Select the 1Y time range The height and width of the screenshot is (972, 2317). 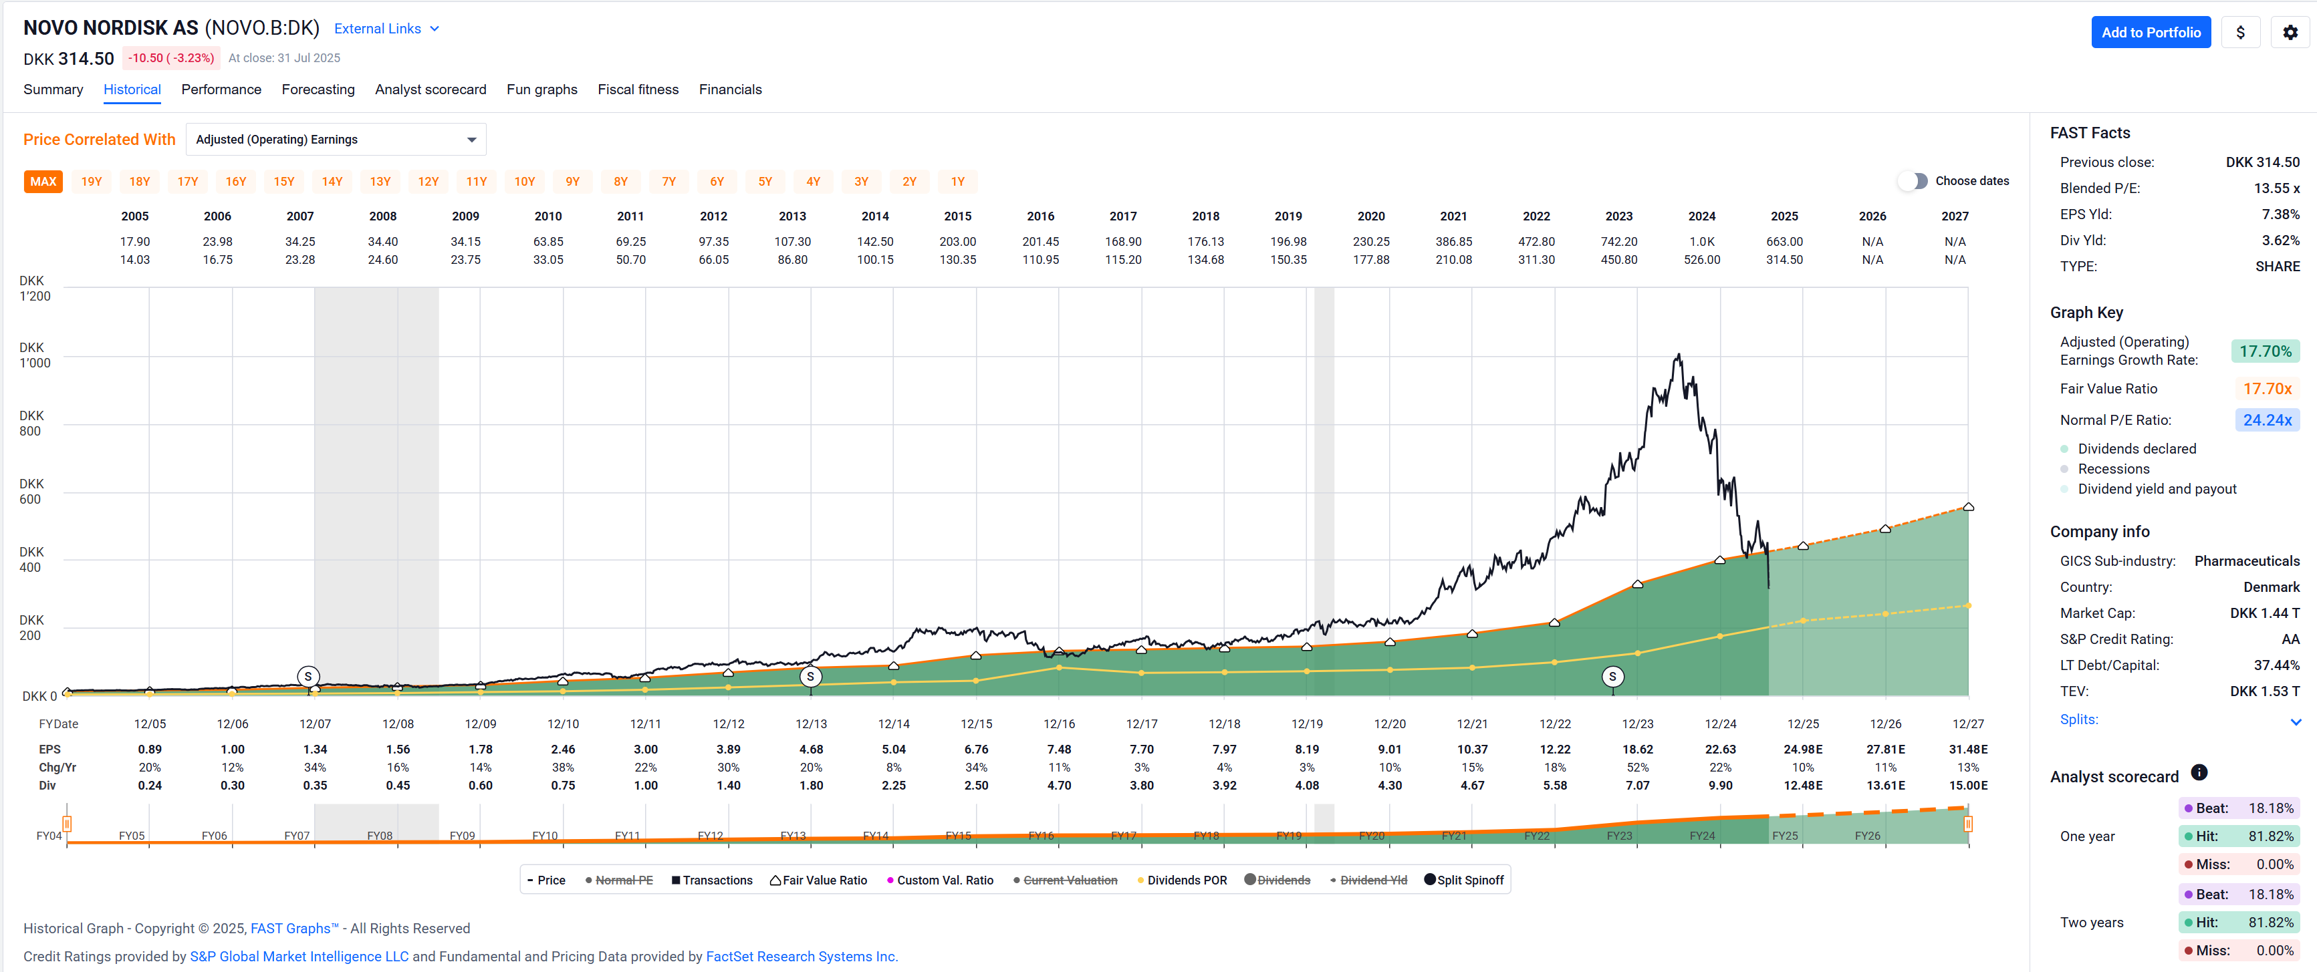click(x=958, y=182)
